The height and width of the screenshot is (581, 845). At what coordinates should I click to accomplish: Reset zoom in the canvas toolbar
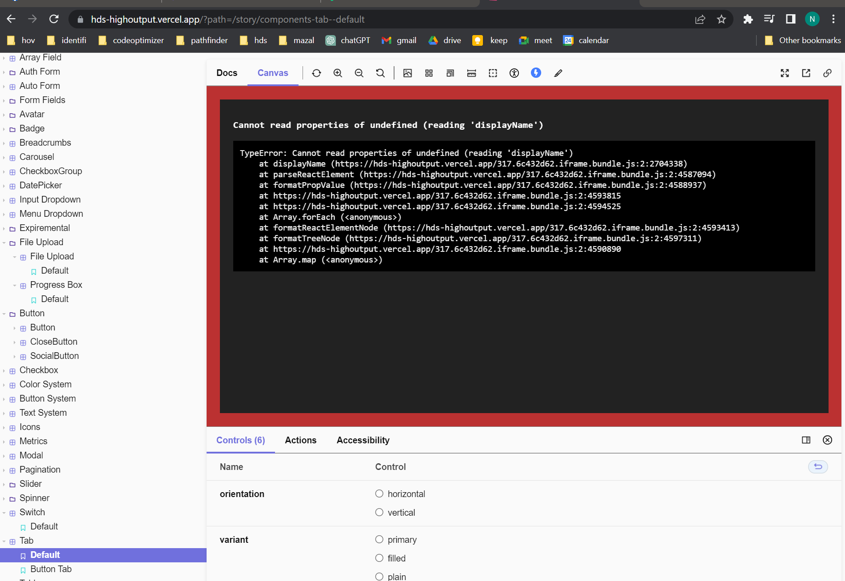click(x=380, y=73)
